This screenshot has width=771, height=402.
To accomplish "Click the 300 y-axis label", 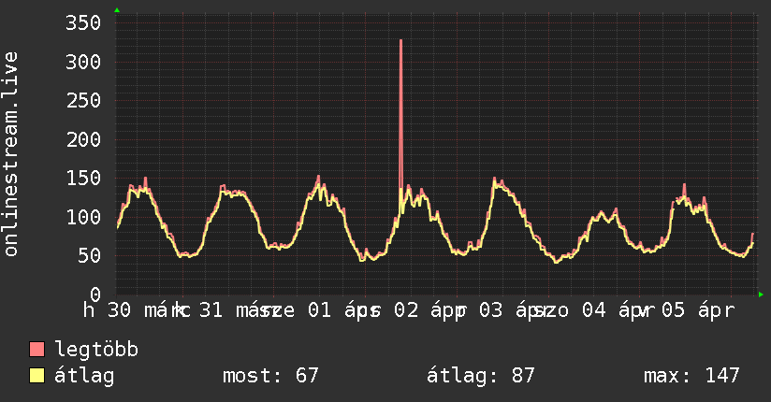I will point(83,62).
